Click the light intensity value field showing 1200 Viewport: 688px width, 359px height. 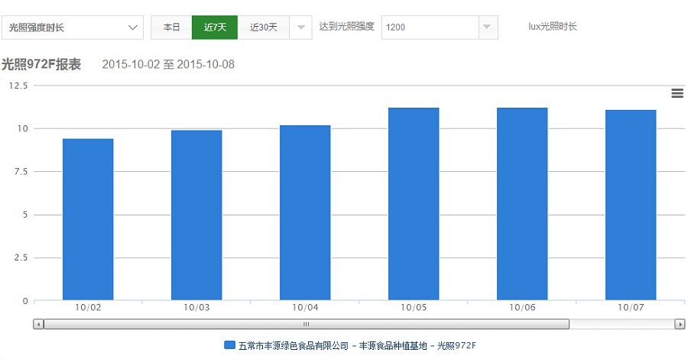[428, 27]
